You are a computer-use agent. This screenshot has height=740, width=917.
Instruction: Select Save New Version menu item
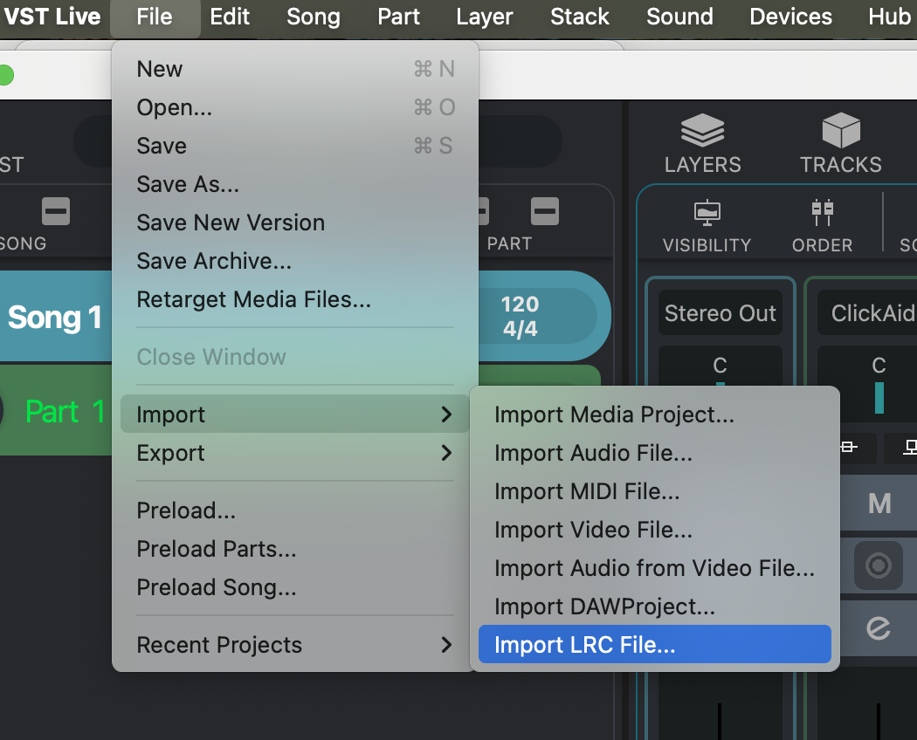point(231,223)
